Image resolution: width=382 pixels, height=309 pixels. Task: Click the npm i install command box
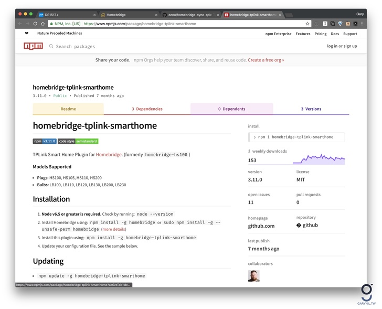coord(296,137)
